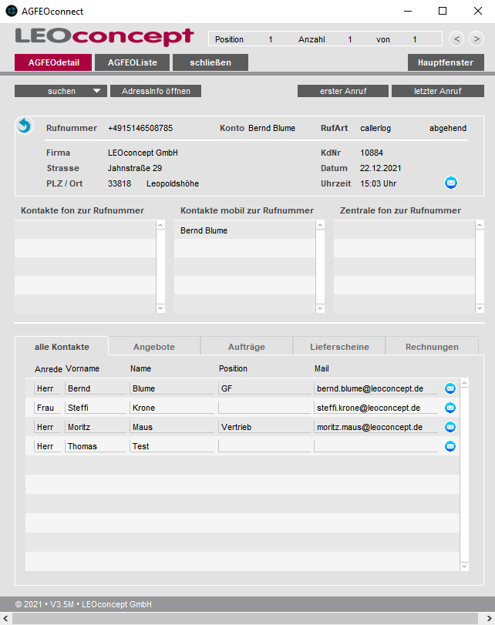Switch to AGFEOListe view
Viewport: 495px width, 625px height.
click(x=133, y=62)
